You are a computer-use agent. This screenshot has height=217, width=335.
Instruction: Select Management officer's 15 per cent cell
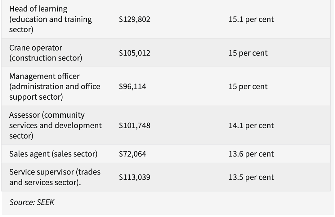248,86
